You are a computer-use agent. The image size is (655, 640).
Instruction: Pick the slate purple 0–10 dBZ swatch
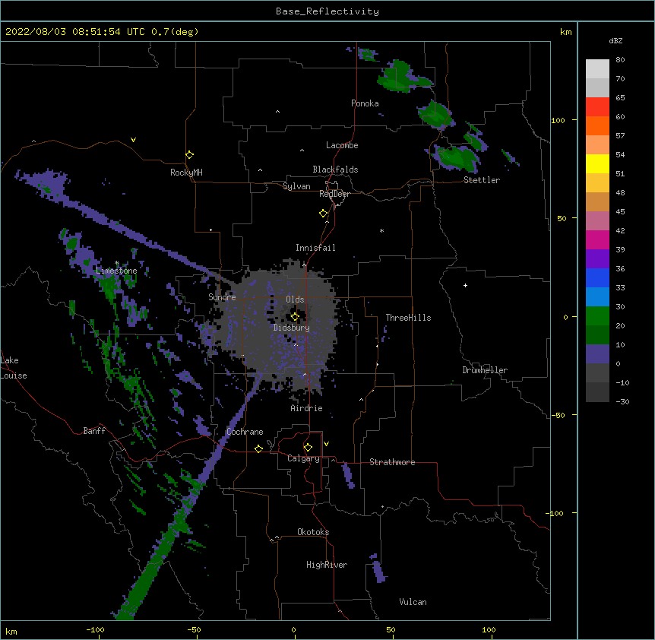(x=597, y=354)
